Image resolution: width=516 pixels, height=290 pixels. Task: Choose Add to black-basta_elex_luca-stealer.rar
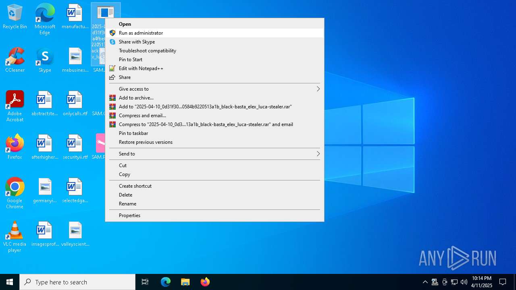(x=214, y=107)
